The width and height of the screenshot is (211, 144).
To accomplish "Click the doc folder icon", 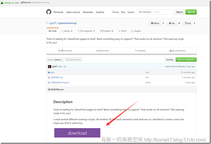I will coord(49,72).
